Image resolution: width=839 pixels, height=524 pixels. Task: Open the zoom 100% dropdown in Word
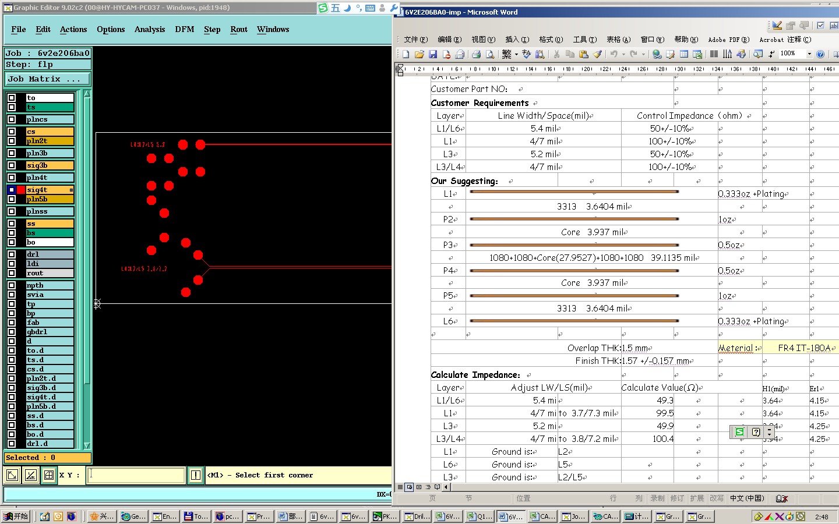pos(809,54)
